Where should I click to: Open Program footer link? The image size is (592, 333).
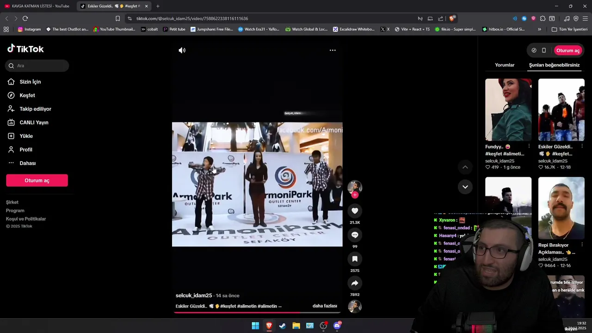click(15, 210)
